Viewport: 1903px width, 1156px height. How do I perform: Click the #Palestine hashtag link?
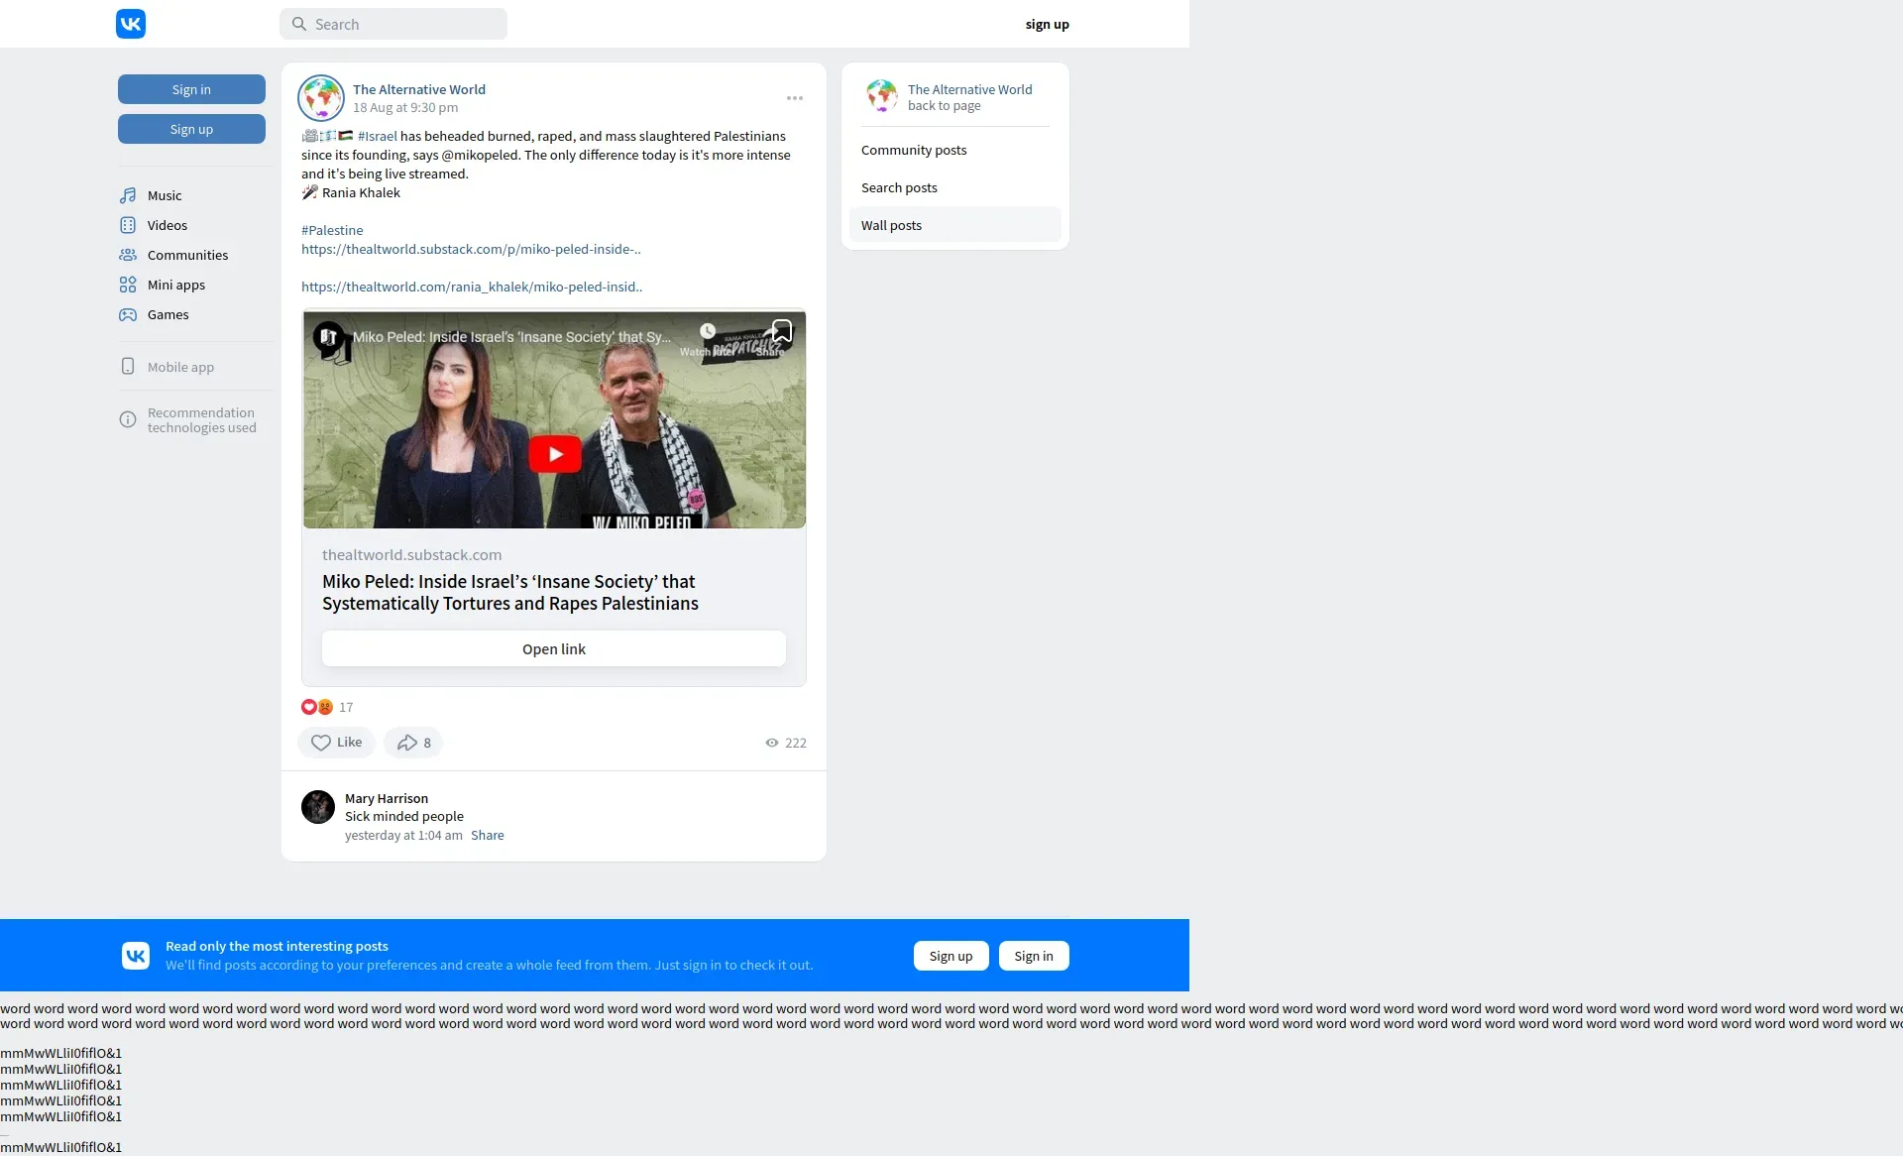pos(332,230)
